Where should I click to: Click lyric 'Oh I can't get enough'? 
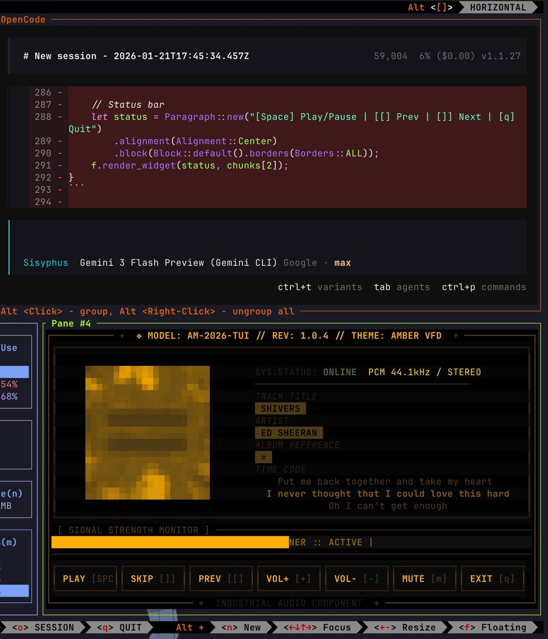pyautogui.click(x=388, y=506)
